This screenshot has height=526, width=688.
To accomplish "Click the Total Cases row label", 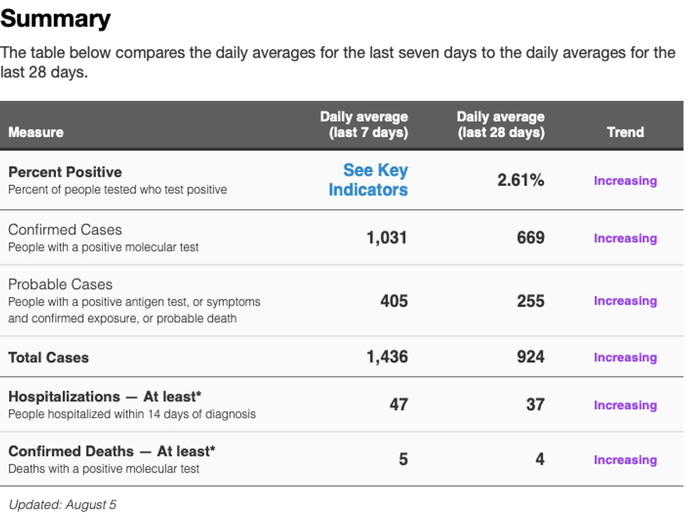I will [x=48, y=358].
